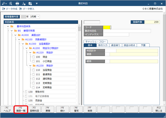Screen dimensions: 166x118
Task: Click folder icon of A1000 資産合計
Action: [x=19, y=35]
